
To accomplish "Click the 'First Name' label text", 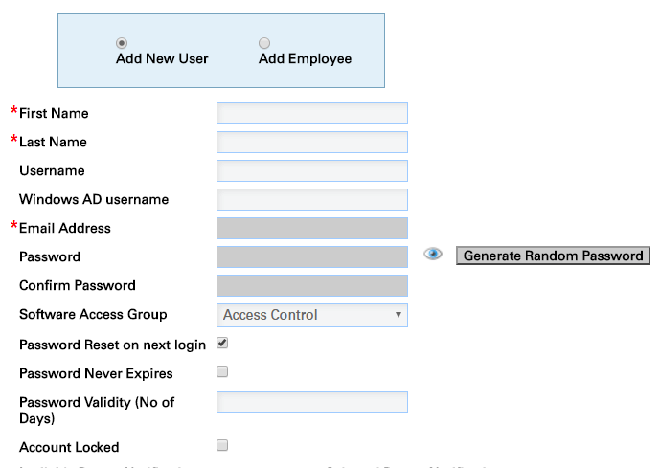I will pos(54,114).
